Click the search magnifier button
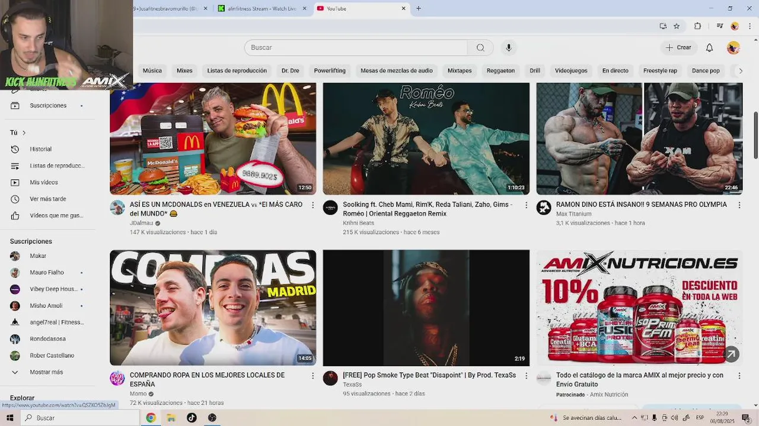 coord(480,47)
